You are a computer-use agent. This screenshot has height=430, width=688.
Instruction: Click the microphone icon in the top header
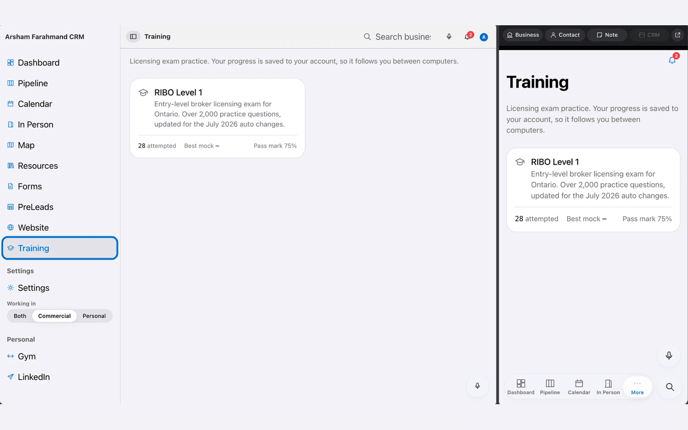[x=449, y=37]
